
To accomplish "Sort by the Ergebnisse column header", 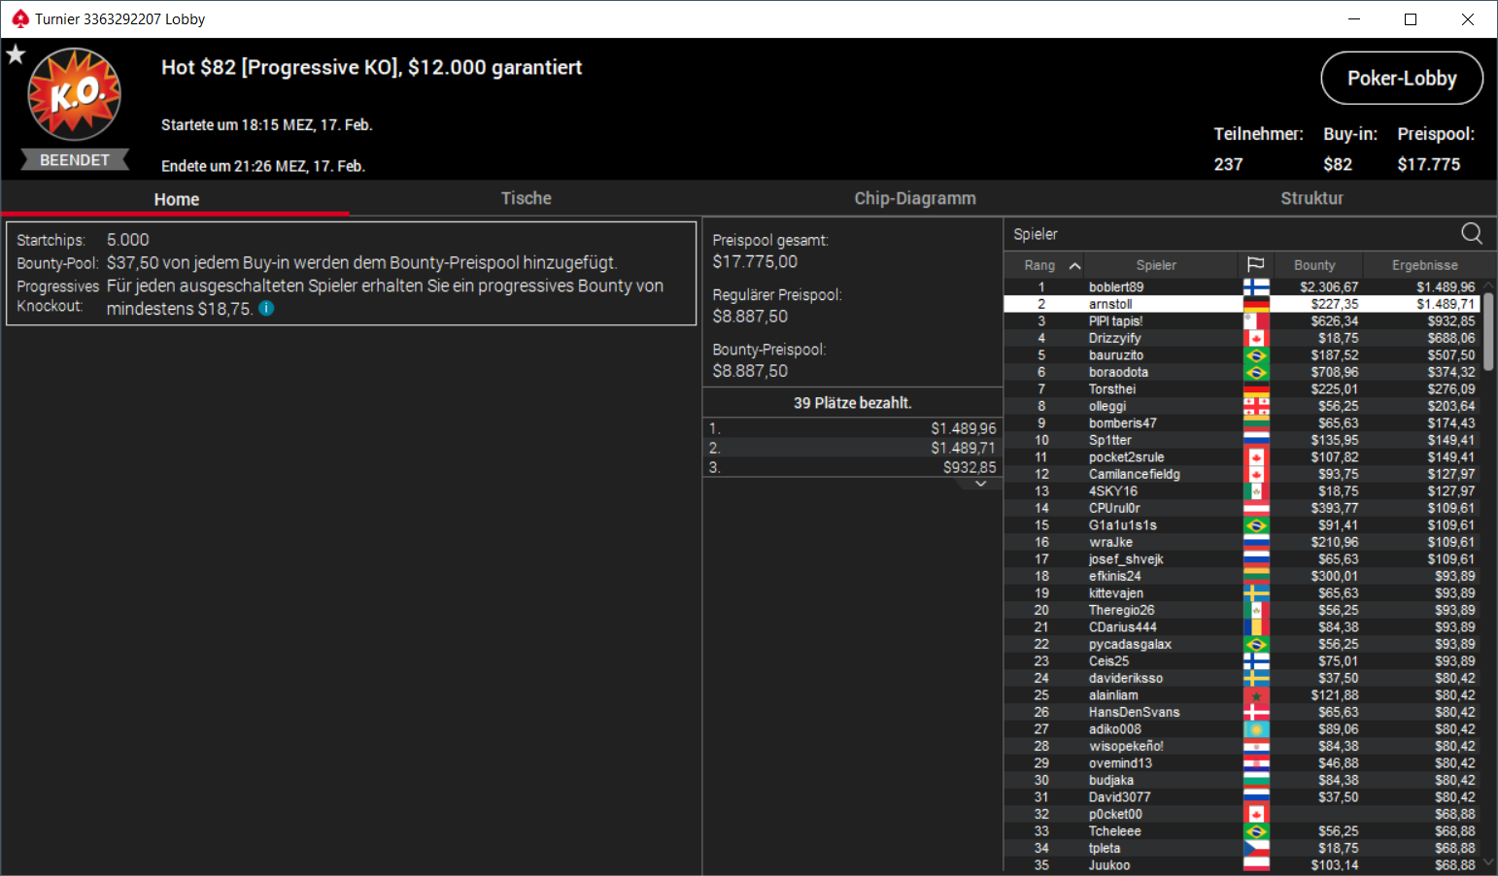I will coord(1424,265).
